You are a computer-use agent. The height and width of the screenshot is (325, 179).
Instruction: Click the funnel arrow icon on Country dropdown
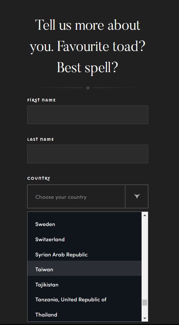coord(137,196)
